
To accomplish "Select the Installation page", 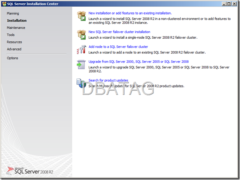I will pyautogui.click(x=17, y=20).
